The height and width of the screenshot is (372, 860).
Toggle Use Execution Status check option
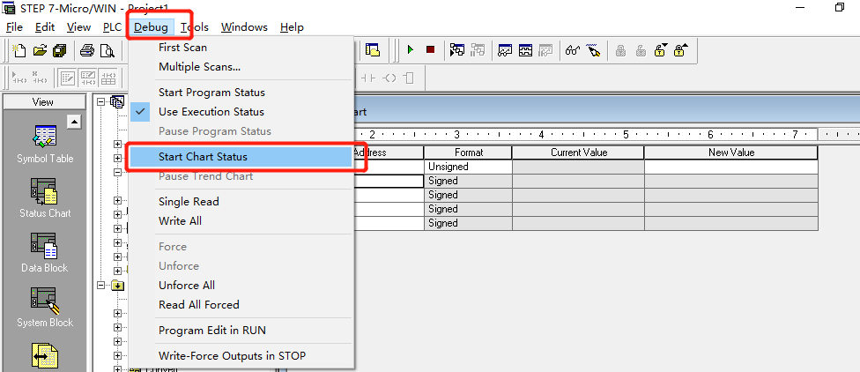click(211, 112)
